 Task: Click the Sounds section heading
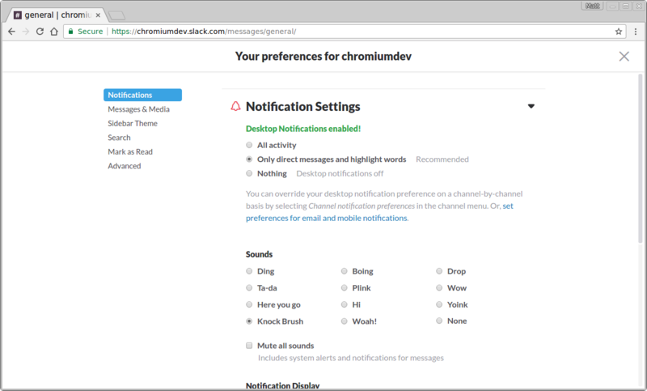[x=259, y=254]
